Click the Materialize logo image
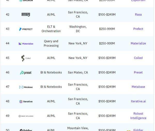The width and height of the screenshot is (155, 131). pyautogui.click(x=26, y=44)
